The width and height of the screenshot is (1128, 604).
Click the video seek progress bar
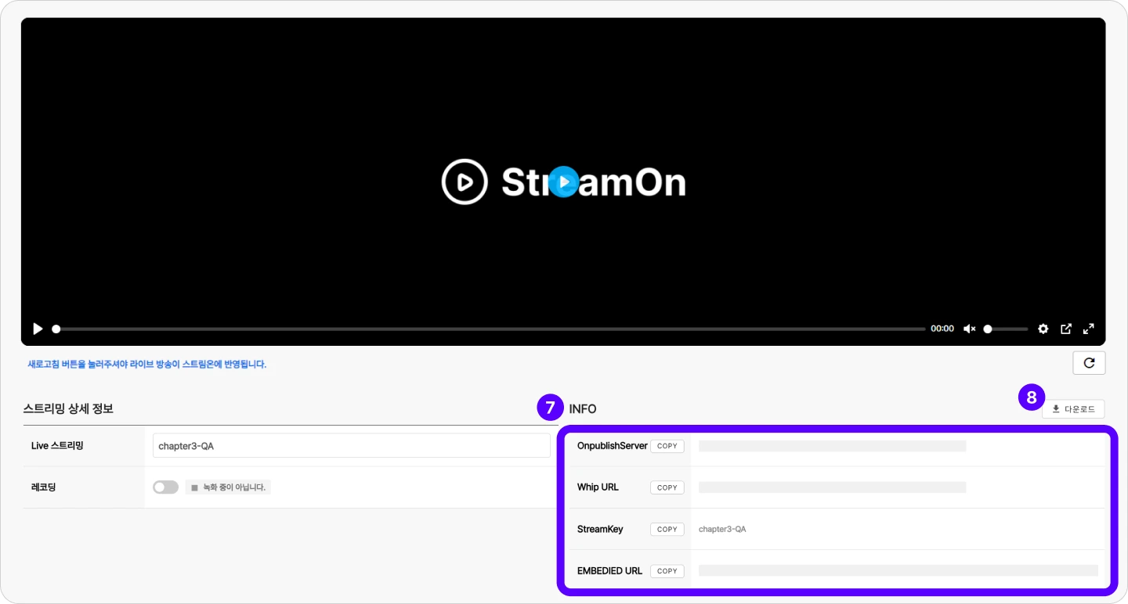point(489,329)
